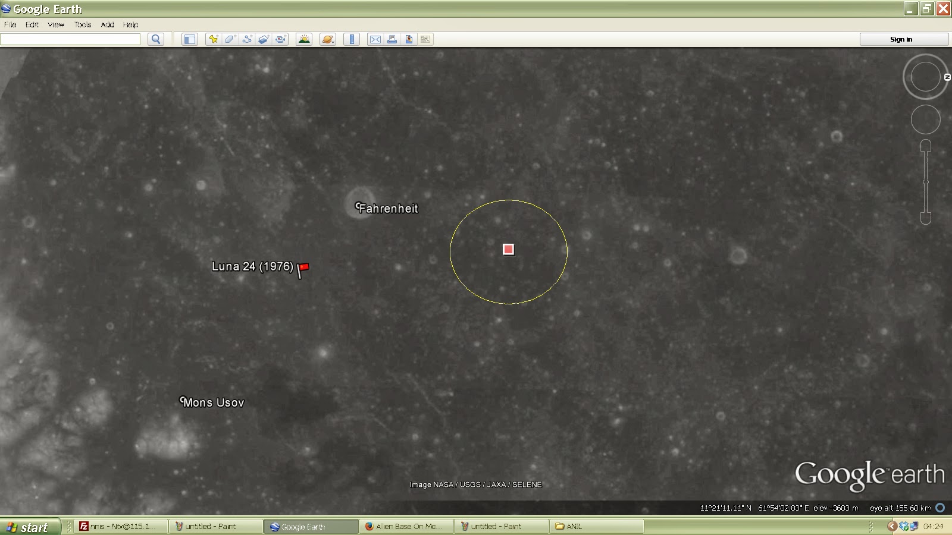The image size is (952, 535).
Task: Expand hidden system tray icons
Action: [891, 526]
